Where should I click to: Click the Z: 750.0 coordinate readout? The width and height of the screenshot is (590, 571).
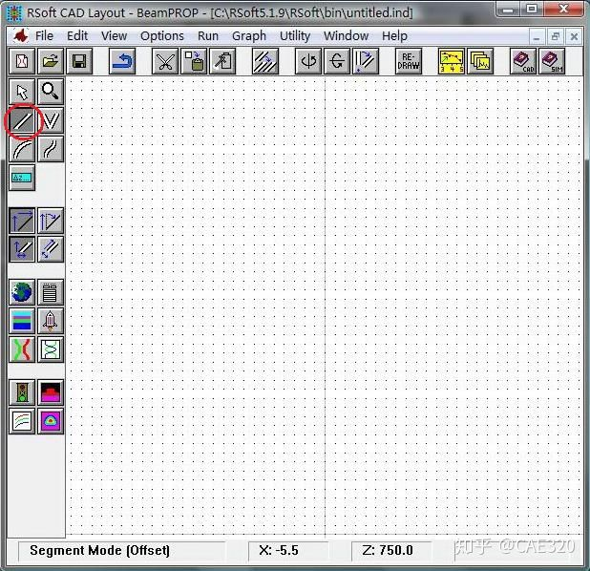coord(388,550)
